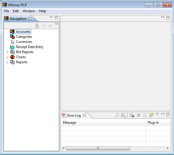Click the Open Log page icon
Viewport: 174px width, 155px height.
click(145, 115)
